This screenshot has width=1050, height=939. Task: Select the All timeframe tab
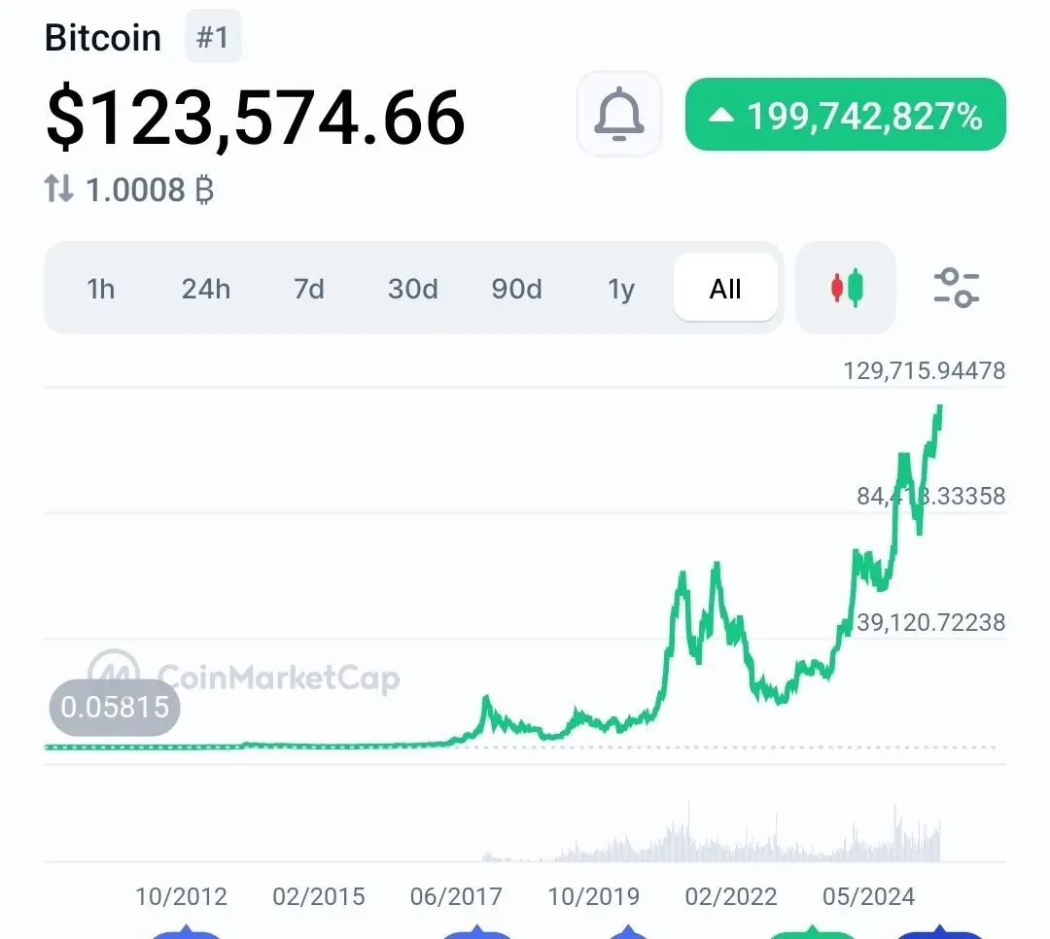(725, 289)
